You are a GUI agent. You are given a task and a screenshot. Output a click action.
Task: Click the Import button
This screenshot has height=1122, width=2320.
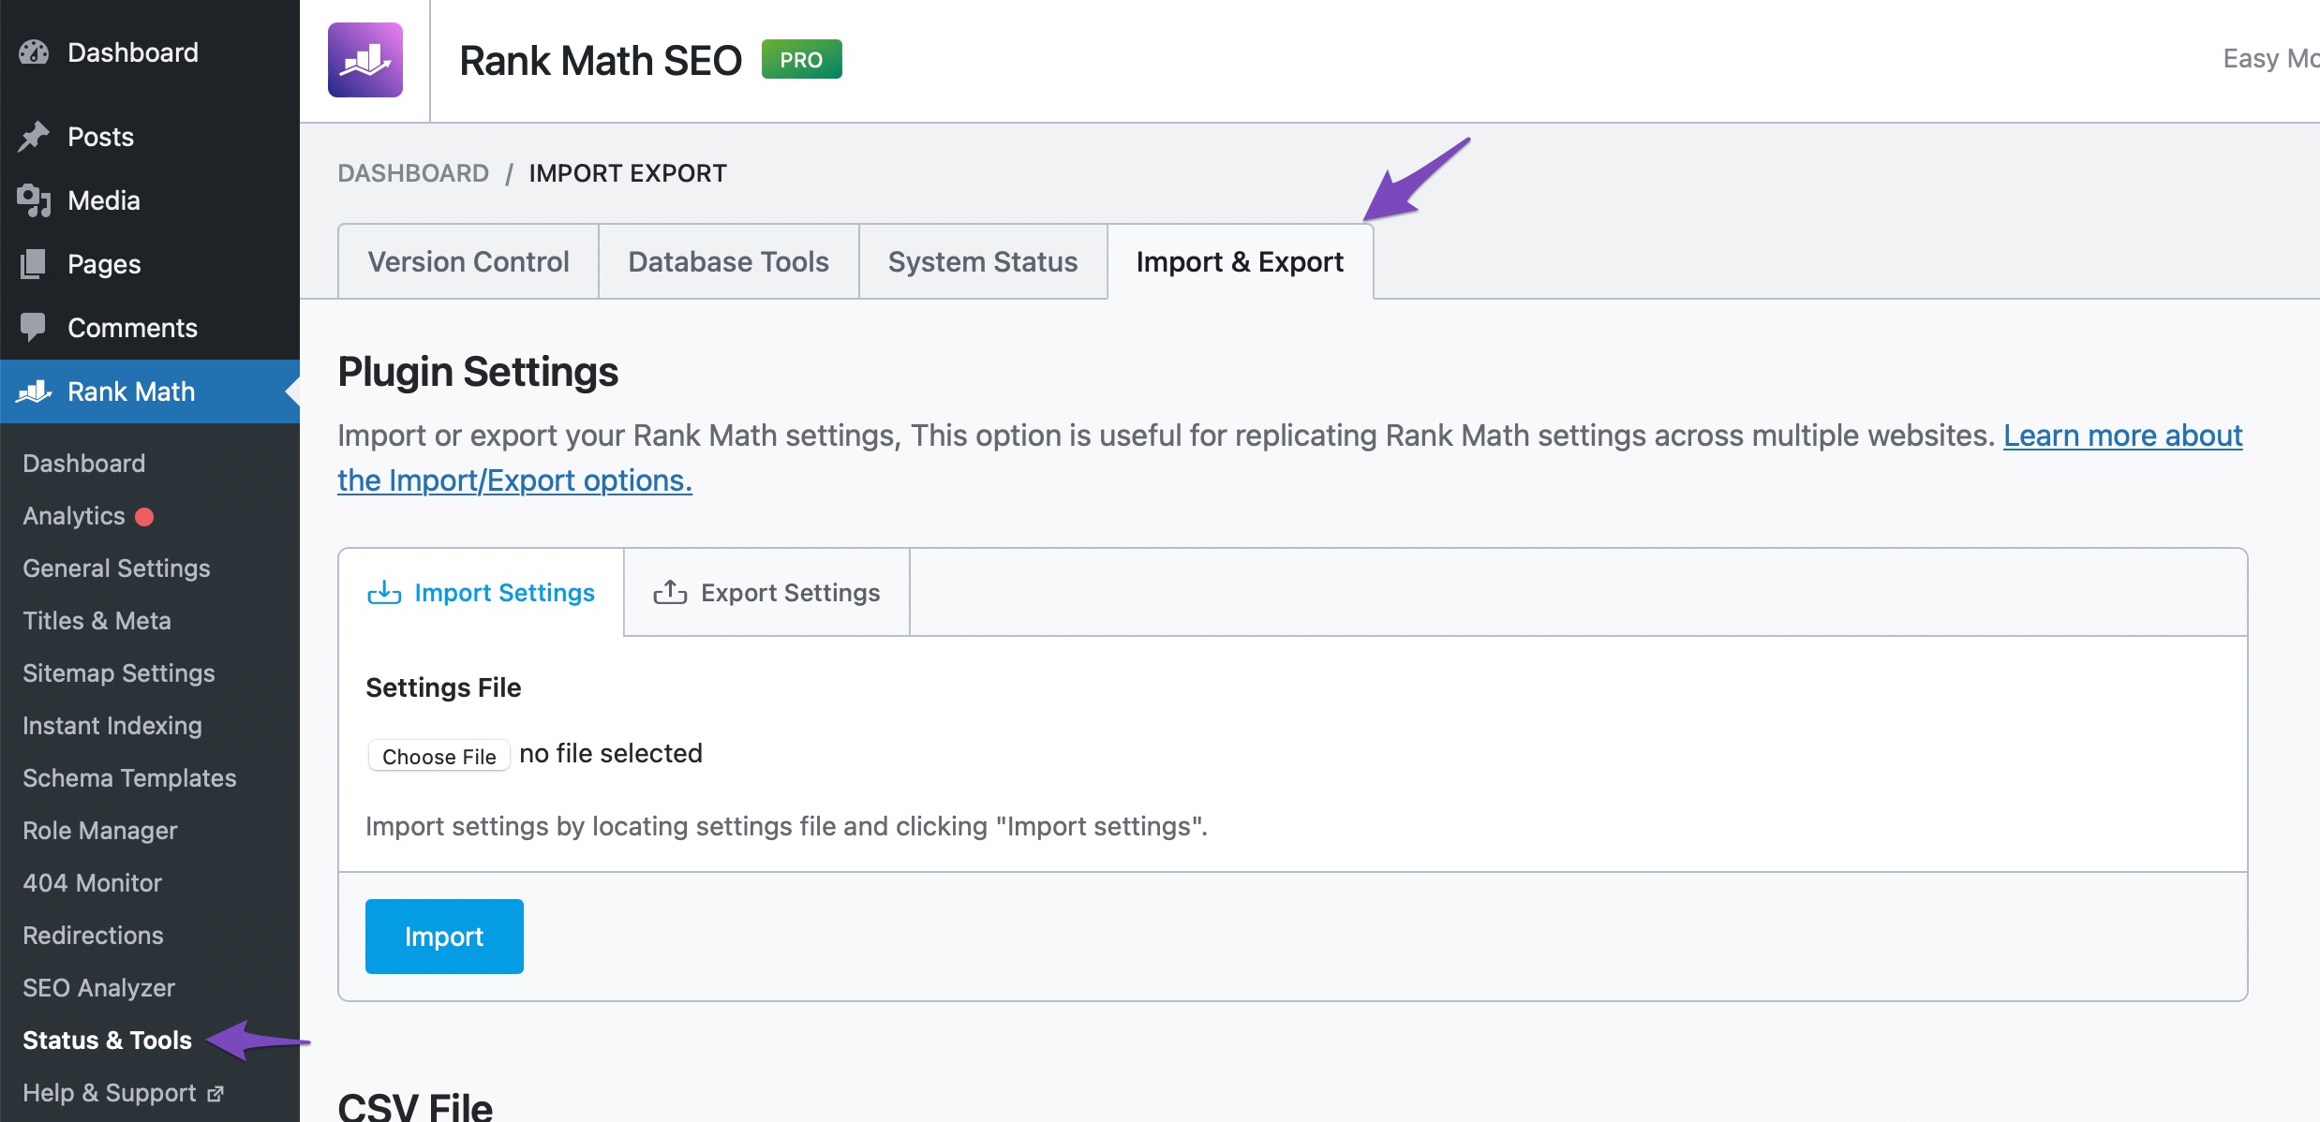(x=444, y=936)
